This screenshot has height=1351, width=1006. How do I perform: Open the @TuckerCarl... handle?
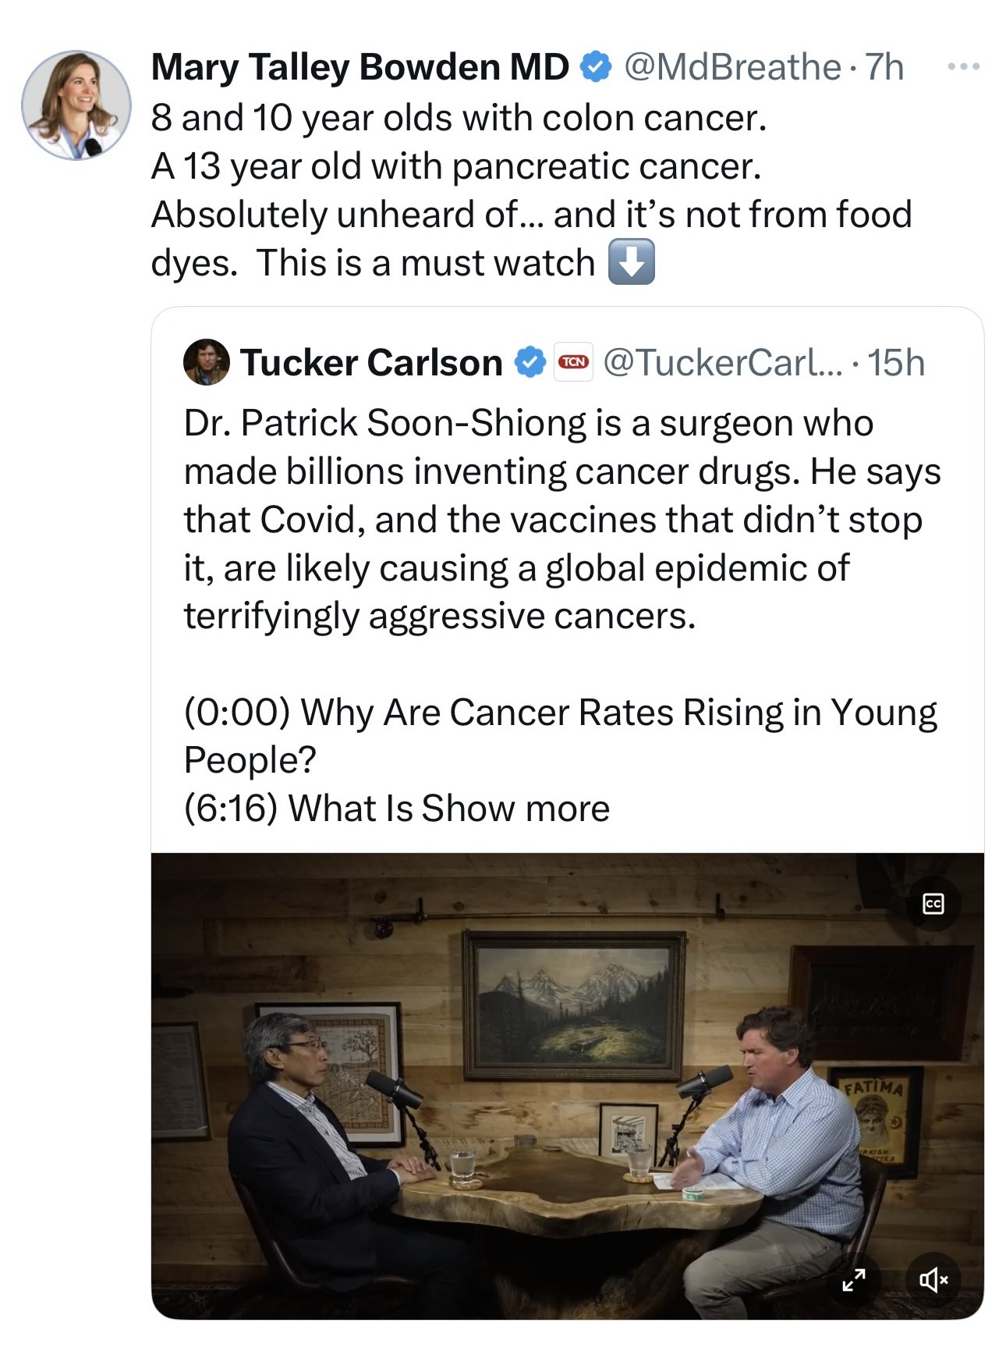(723, 362)
